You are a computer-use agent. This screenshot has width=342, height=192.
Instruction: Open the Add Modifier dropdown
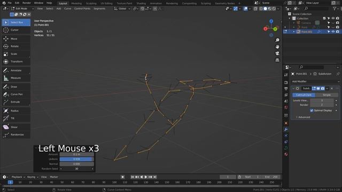(x=315, y=82)
